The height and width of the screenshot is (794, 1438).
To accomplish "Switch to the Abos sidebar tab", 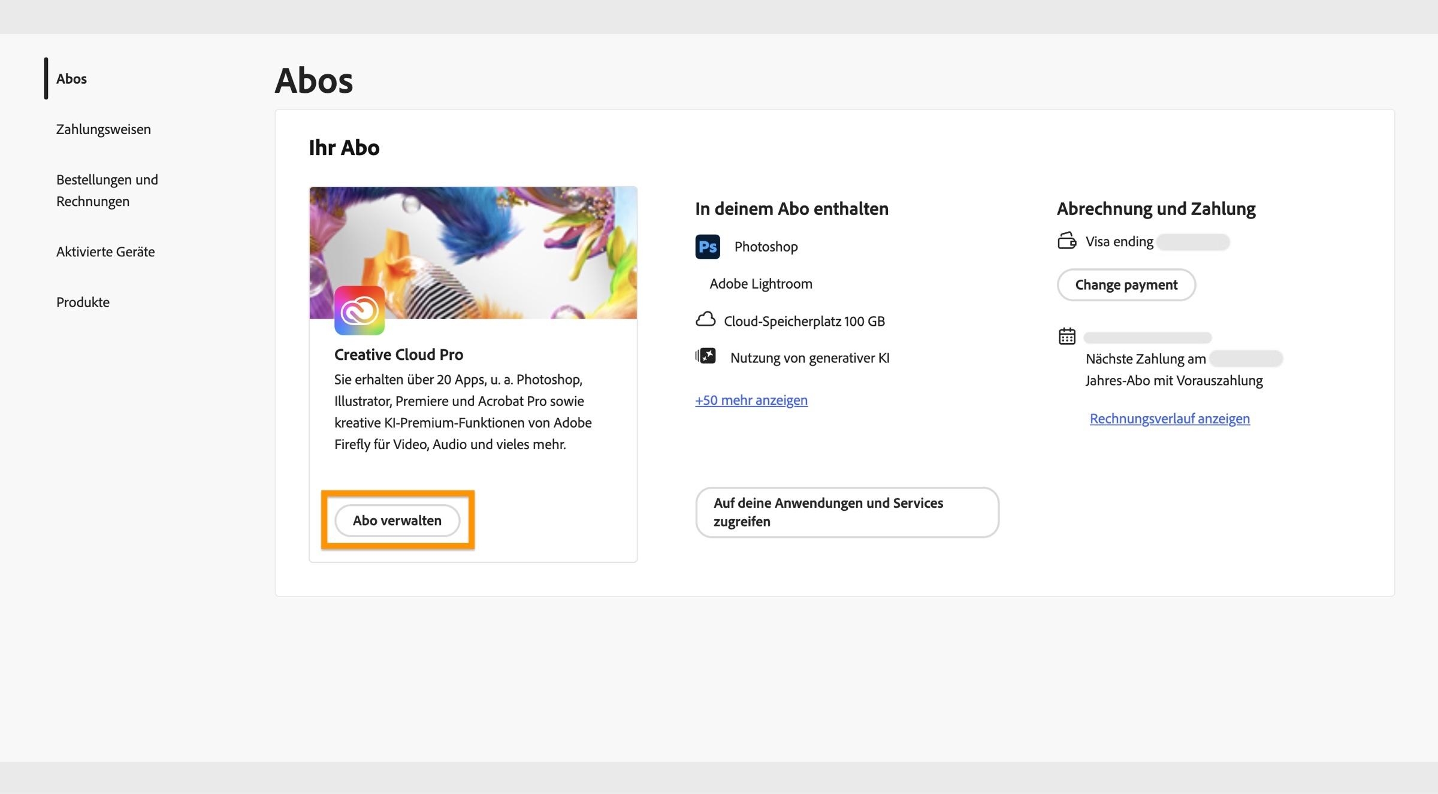I will (71, 78).
